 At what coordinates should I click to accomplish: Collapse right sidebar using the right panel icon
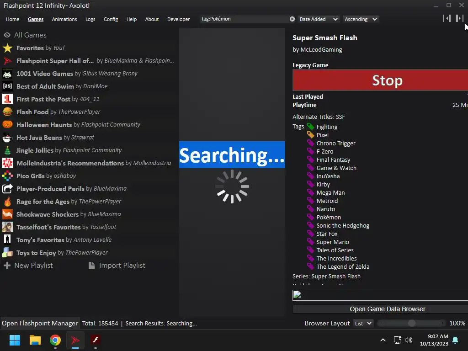point(459,18)
